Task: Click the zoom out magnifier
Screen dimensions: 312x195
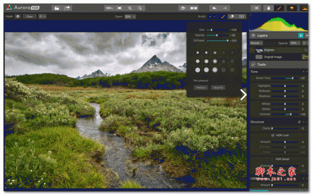Action: coord(140,8)
